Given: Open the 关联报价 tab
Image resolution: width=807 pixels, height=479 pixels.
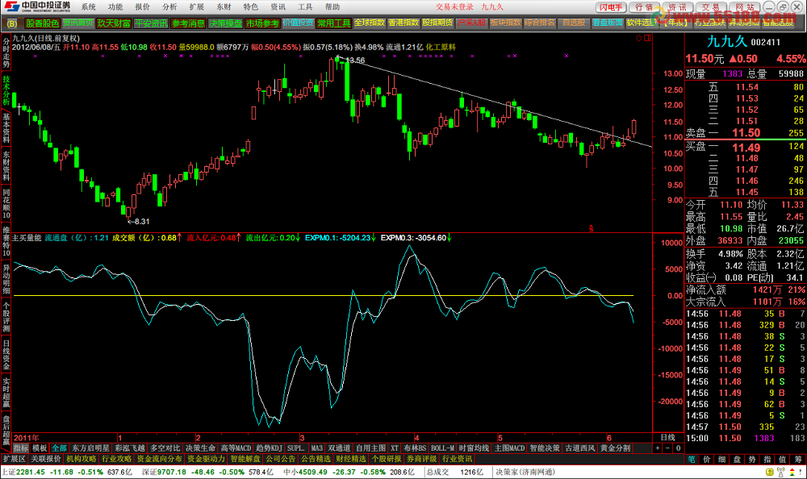Looking at the screenshot, I should [46, 458].
